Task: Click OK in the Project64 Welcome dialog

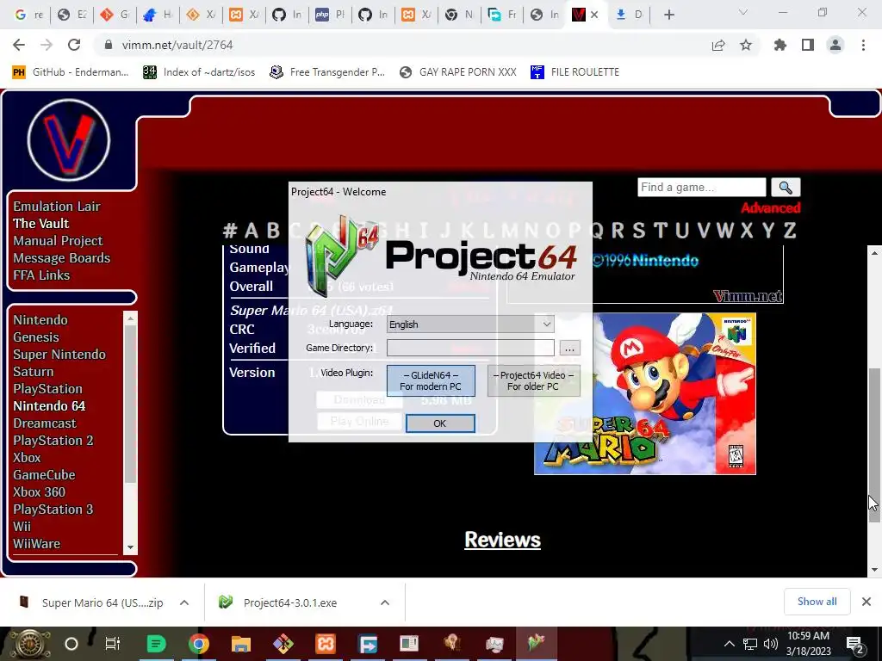Action: tap(440, 423)
